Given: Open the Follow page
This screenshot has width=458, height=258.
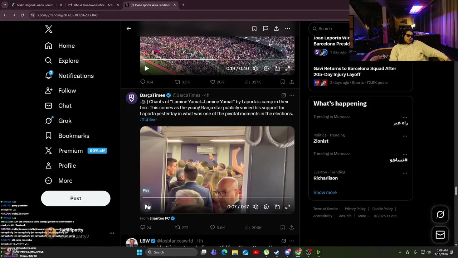Looking at the screenshot, I should (60, 91).
